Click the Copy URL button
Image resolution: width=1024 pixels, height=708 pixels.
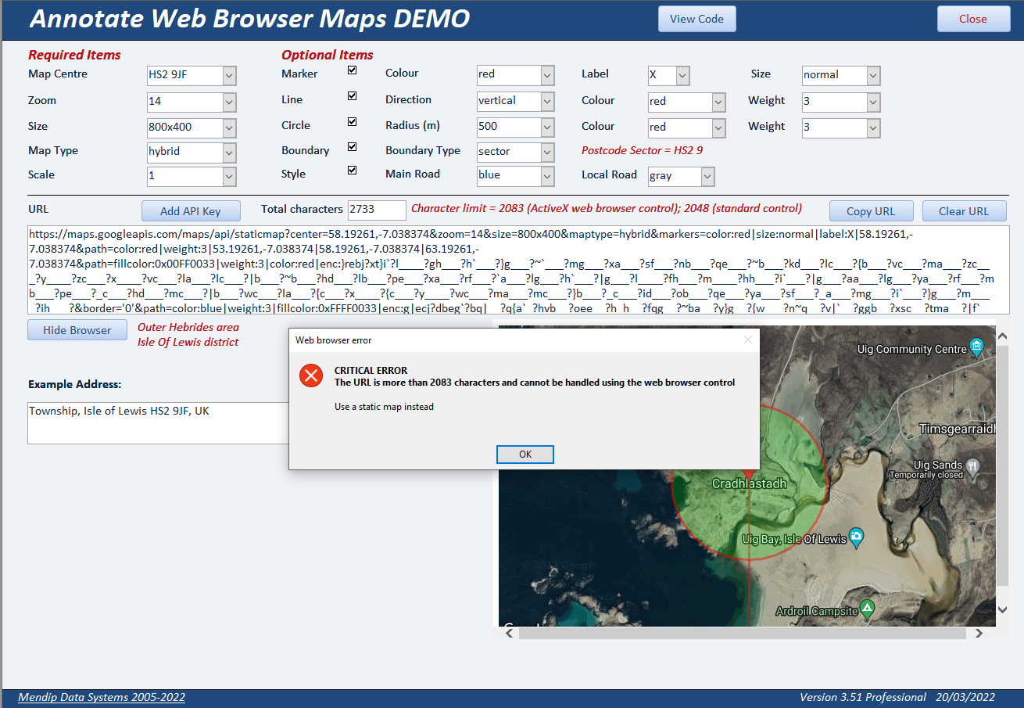pyautogui.click(x=871, y=211)
